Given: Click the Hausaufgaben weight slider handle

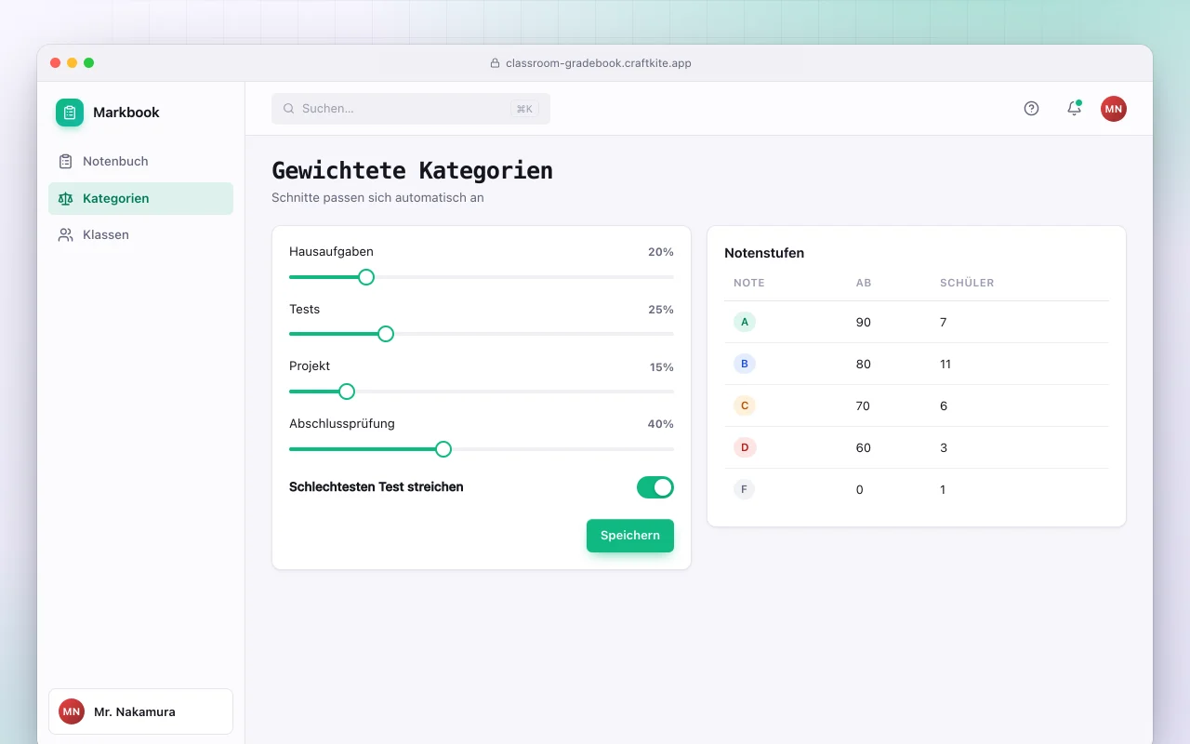Looking at the screenshot, I should (x=366, y=277).
